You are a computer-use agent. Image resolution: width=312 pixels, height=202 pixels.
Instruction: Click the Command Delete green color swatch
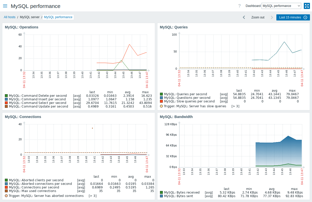tap(6, 96)
